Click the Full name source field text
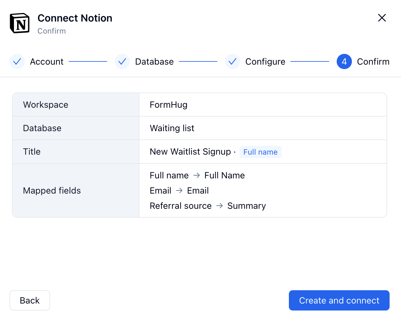Image resolution: width=401 pixels, height=320 pixels. (169, 175)
